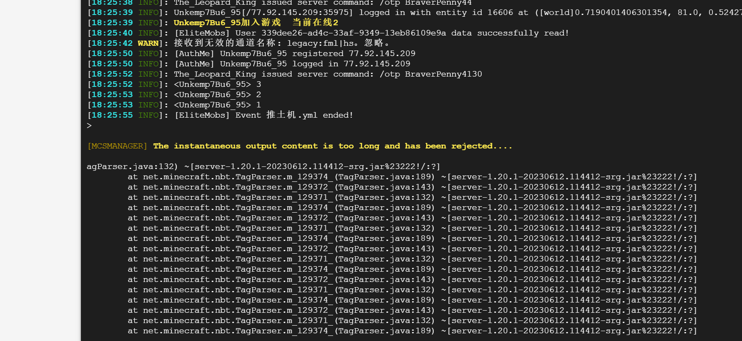Click the 'output content is too long' warning
742x341 pixels.
332,146
